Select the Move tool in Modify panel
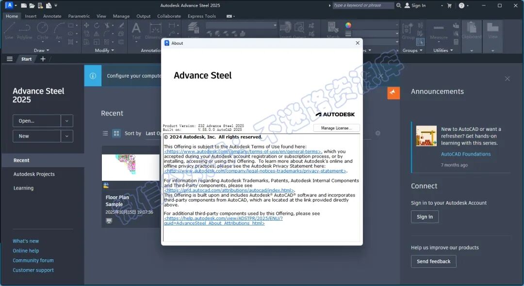The width and height of the screenshot is (524, 286). tap(86, 25)
